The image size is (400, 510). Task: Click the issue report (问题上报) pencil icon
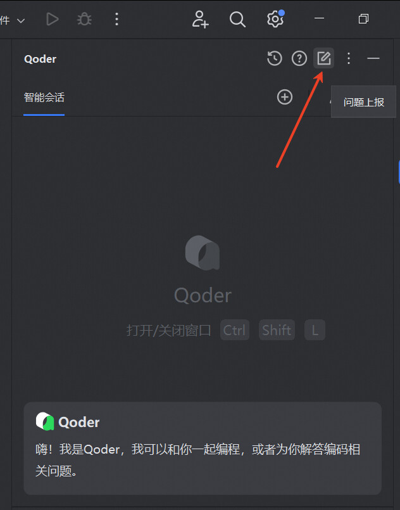coord(323,58)
